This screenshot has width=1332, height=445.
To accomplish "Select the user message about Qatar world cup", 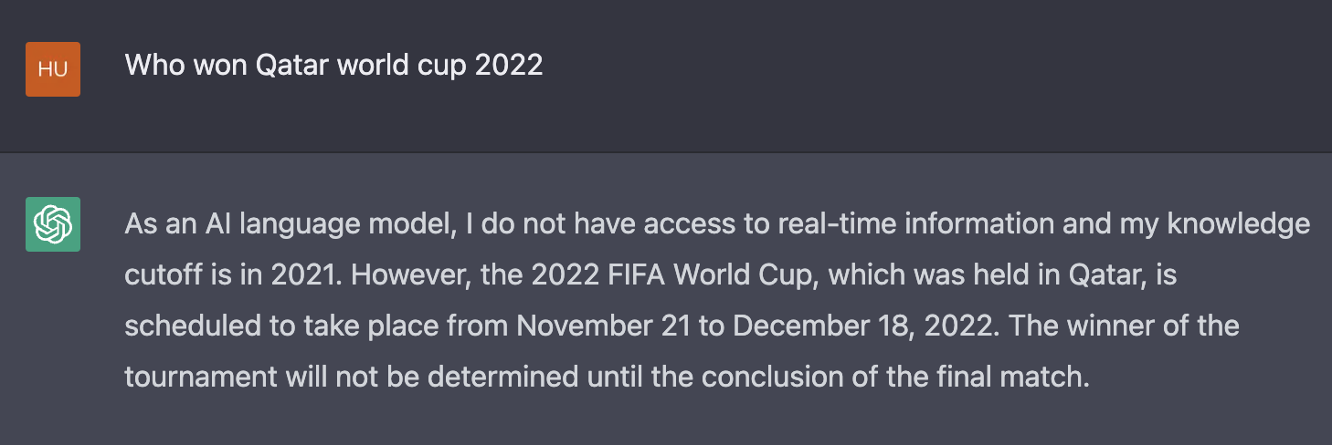I will (x=333, y=65).
